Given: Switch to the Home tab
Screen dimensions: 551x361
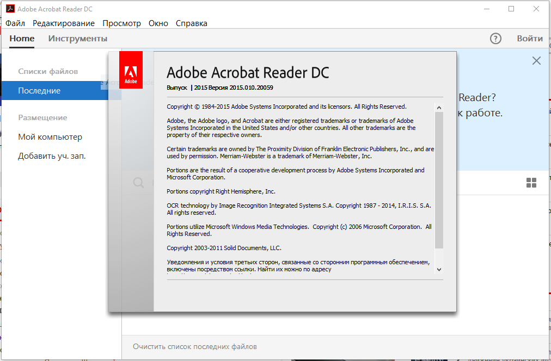Looking at the screenshot, I should click(x=22, y=39).
